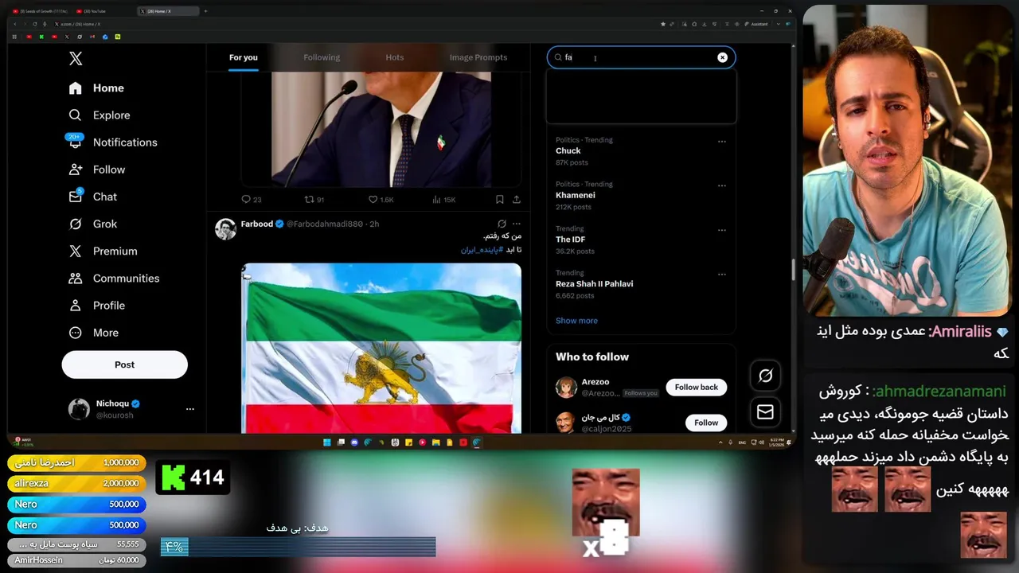Open the browser Assistant button
Viewport: 1019px width, 573px height.
[756, 24]
